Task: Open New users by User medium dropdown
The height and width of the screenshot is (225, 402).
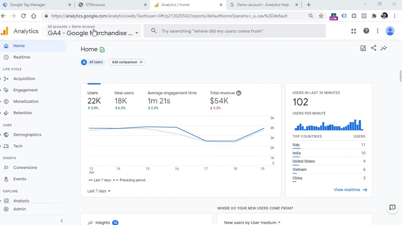Action: click(252, 223)
